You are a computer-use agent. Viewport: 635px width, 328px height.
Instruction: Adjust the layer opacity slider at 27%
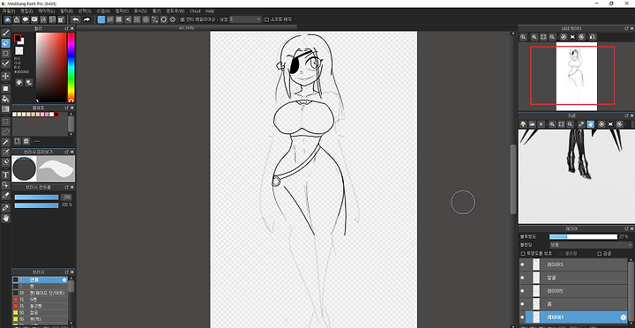[x=583, y=236]
